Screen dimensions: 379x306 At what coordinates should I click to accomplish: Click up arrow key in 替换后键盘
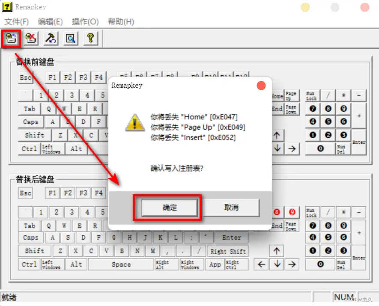[277, 251]
